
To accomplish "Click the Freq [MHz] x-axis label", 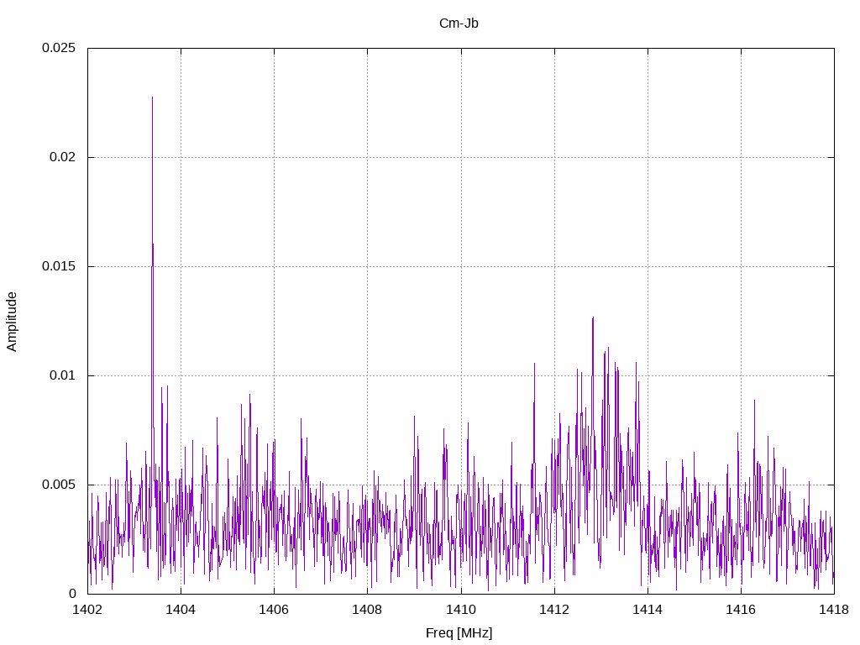I will pyautogui.click(x=459, y=632).
